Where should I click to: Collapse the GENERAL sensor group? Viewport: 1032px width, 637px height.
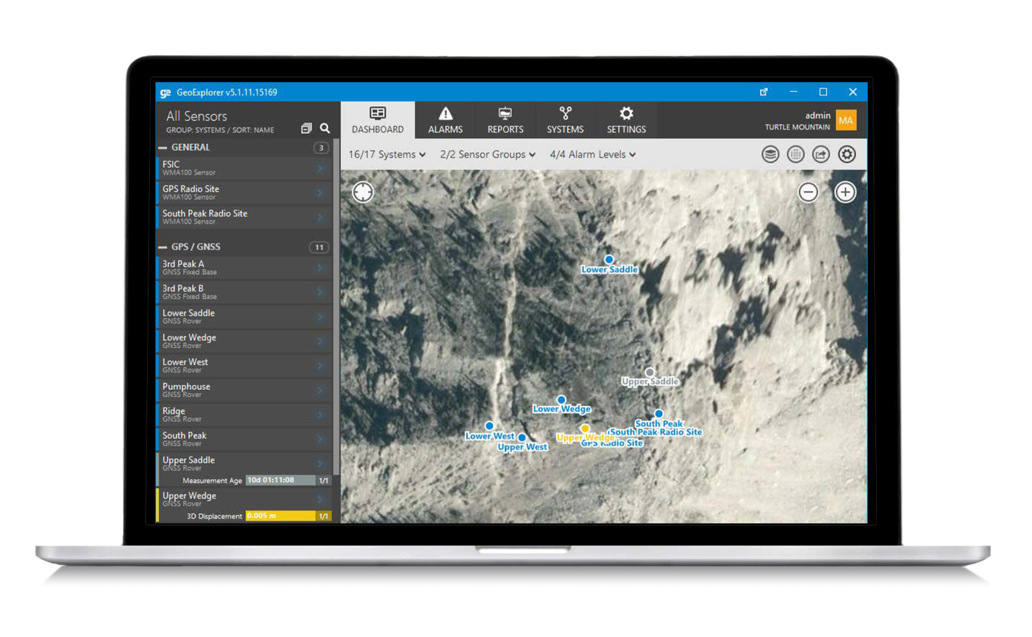coord(162,147)
